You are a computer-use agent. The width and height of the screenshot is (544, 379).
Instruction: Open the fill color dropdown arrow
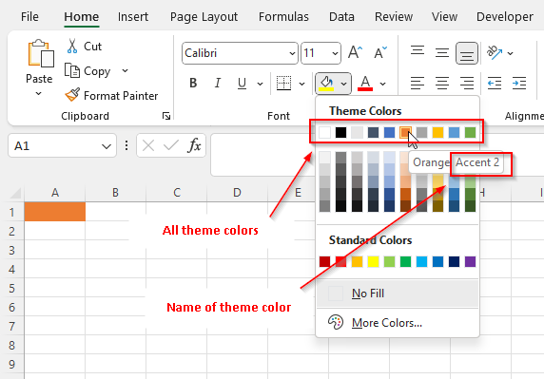pos(343,84)
